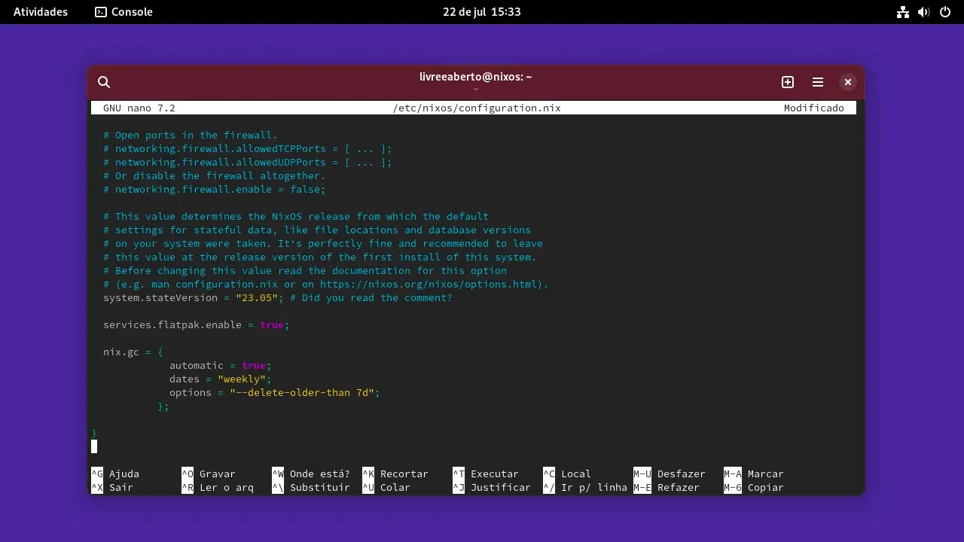Click the allowedTCPPorts comment line
Image resolution: width=964 pixels, height=542 pixels.
tap(248, 148)
